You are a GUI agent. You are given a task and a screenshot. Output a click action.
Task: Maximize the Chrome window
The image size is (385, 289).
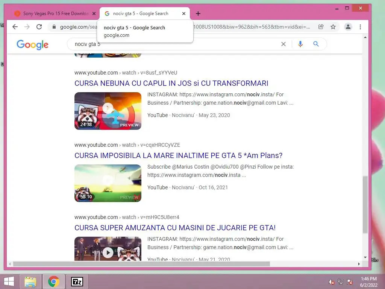[347, 8]
